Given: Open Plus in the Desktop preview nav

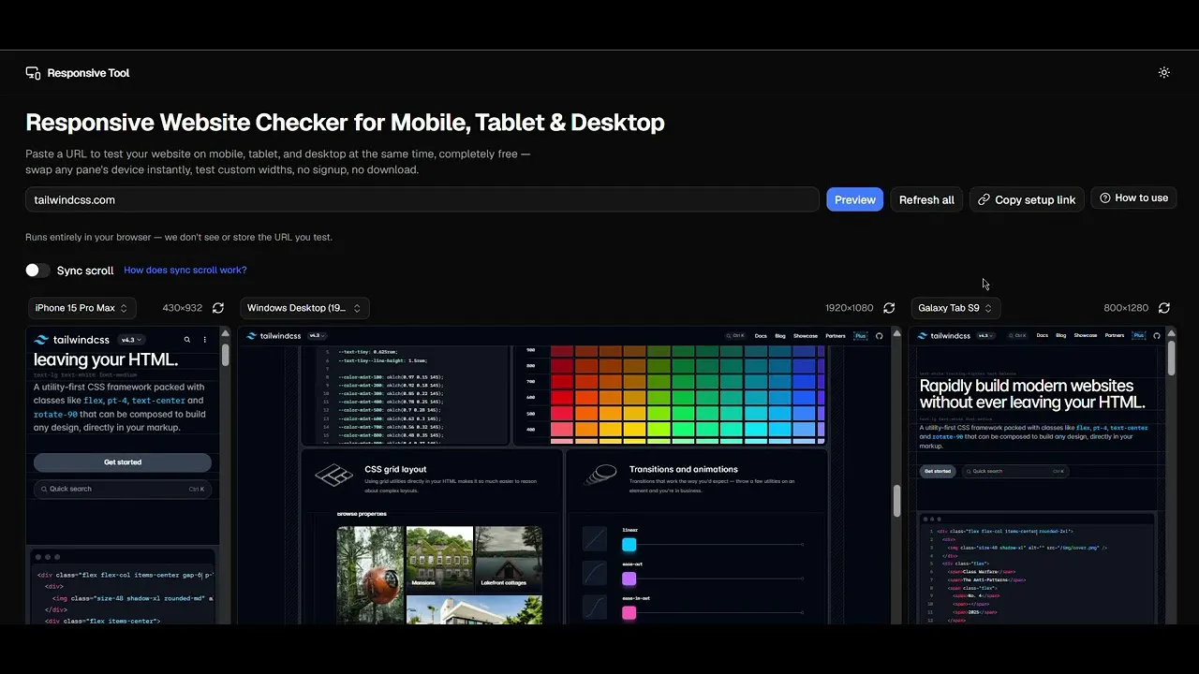Looking at the screenshot, I should point(860,335).
